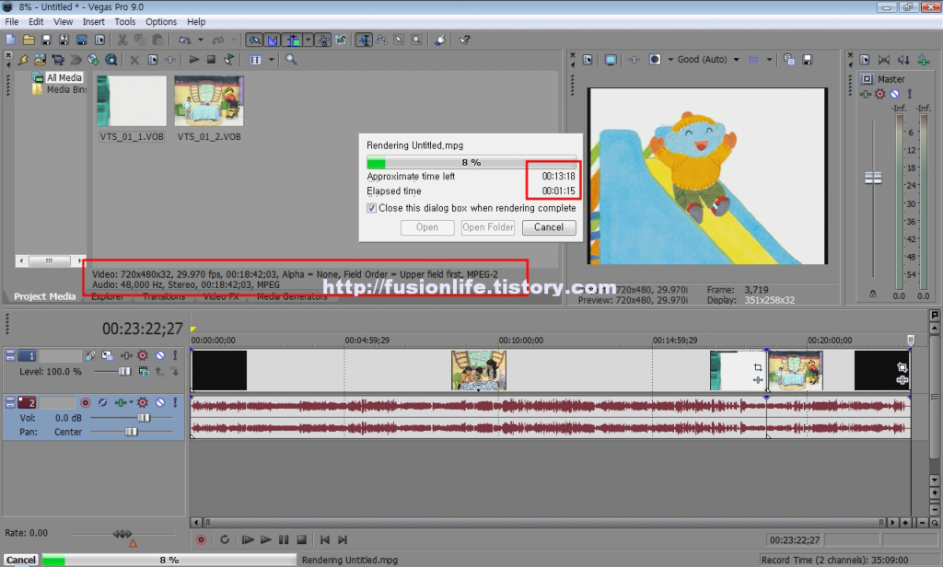Image resolution: width=943 pixels, height=567 pixels.
Task: Toggle bypass motion blur on track 1
Action: pyautogui.click(x=89, y=355)
